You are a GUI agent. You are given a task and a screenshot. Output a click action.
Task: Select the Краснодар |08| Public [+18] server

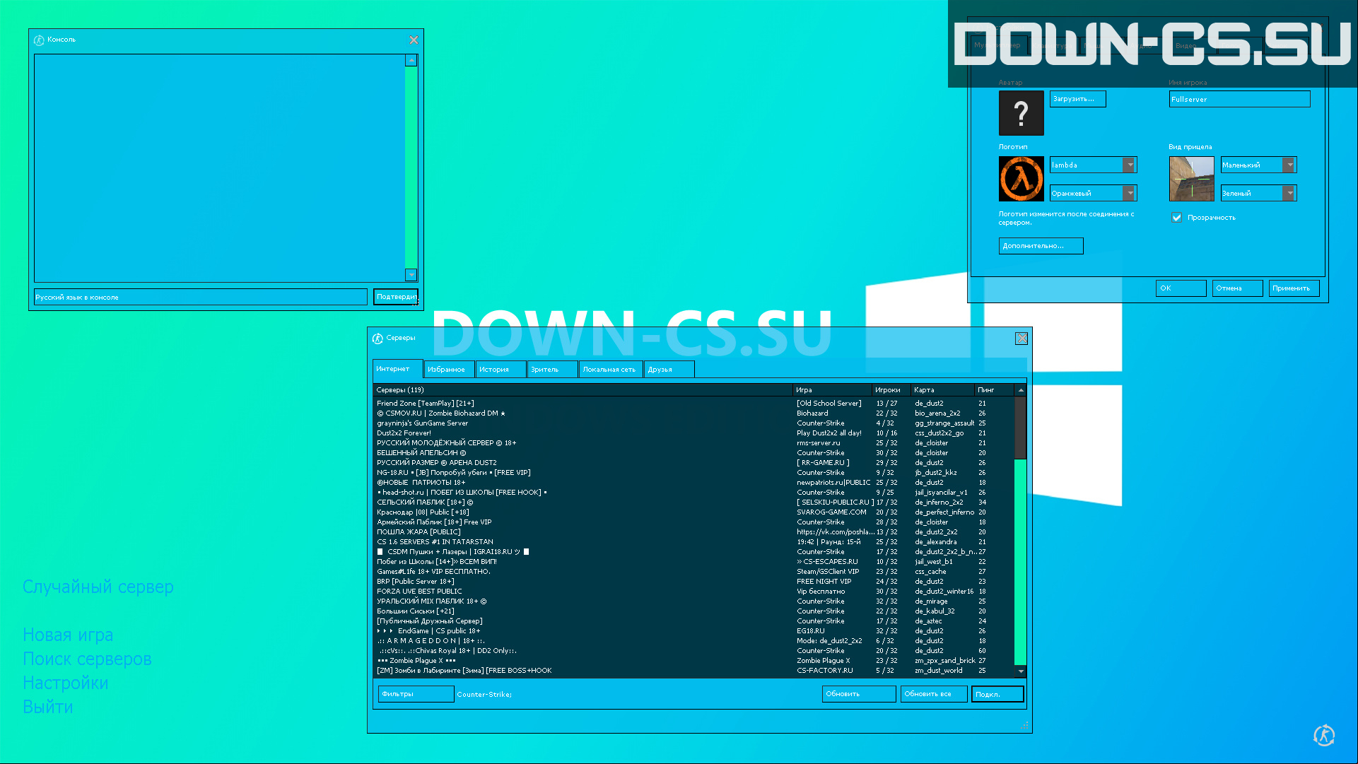pos(694,512)
